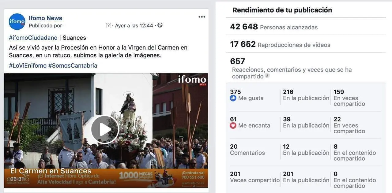Play the El Carmen en Suances video
This screenshot has height=193, width=392.
tap(105, 129)
